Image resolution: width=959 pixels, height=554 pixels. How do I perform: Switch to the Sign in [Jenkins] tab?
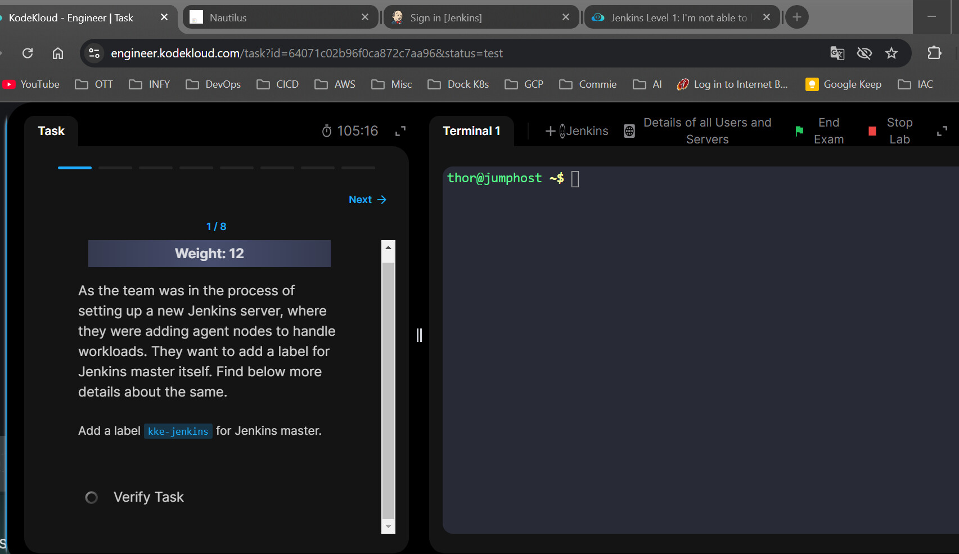tap(445, 18)
